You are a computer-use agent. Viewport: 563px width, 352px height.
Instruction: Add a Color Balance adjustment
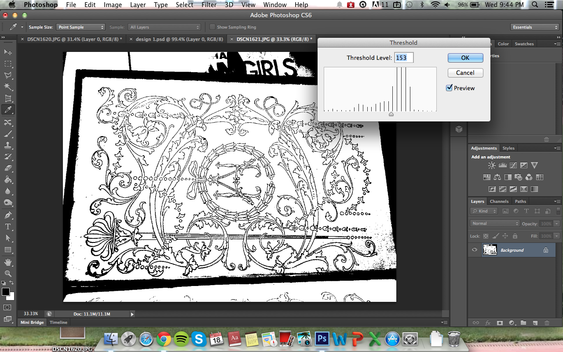497,177
